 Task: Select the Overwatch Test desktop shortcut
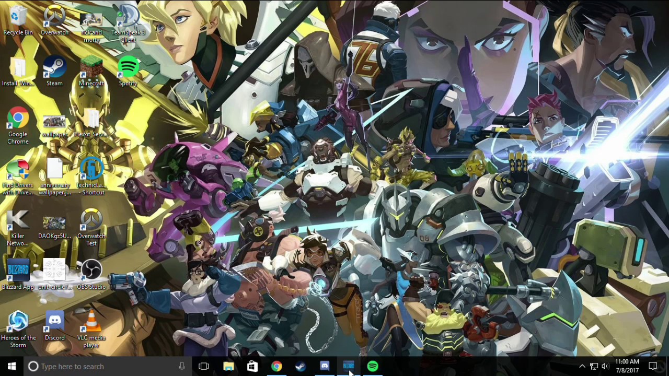pos(91,228)
